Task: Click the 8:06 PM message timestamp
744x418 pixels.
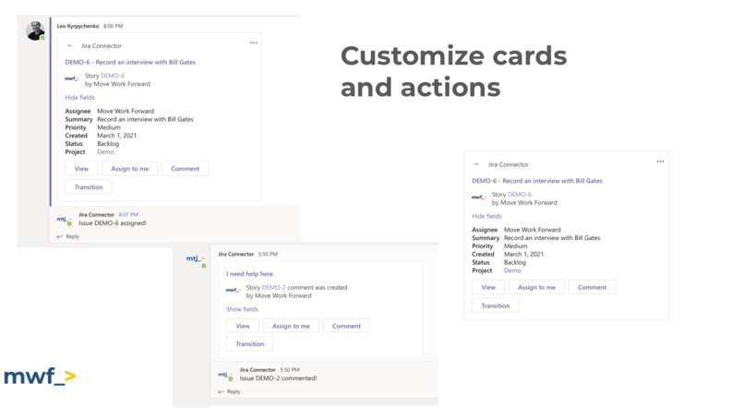Action: (x=113, y=26)
